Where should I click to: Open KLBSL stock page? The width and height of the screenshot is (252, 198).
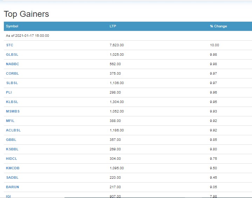(x=12, y=102)
